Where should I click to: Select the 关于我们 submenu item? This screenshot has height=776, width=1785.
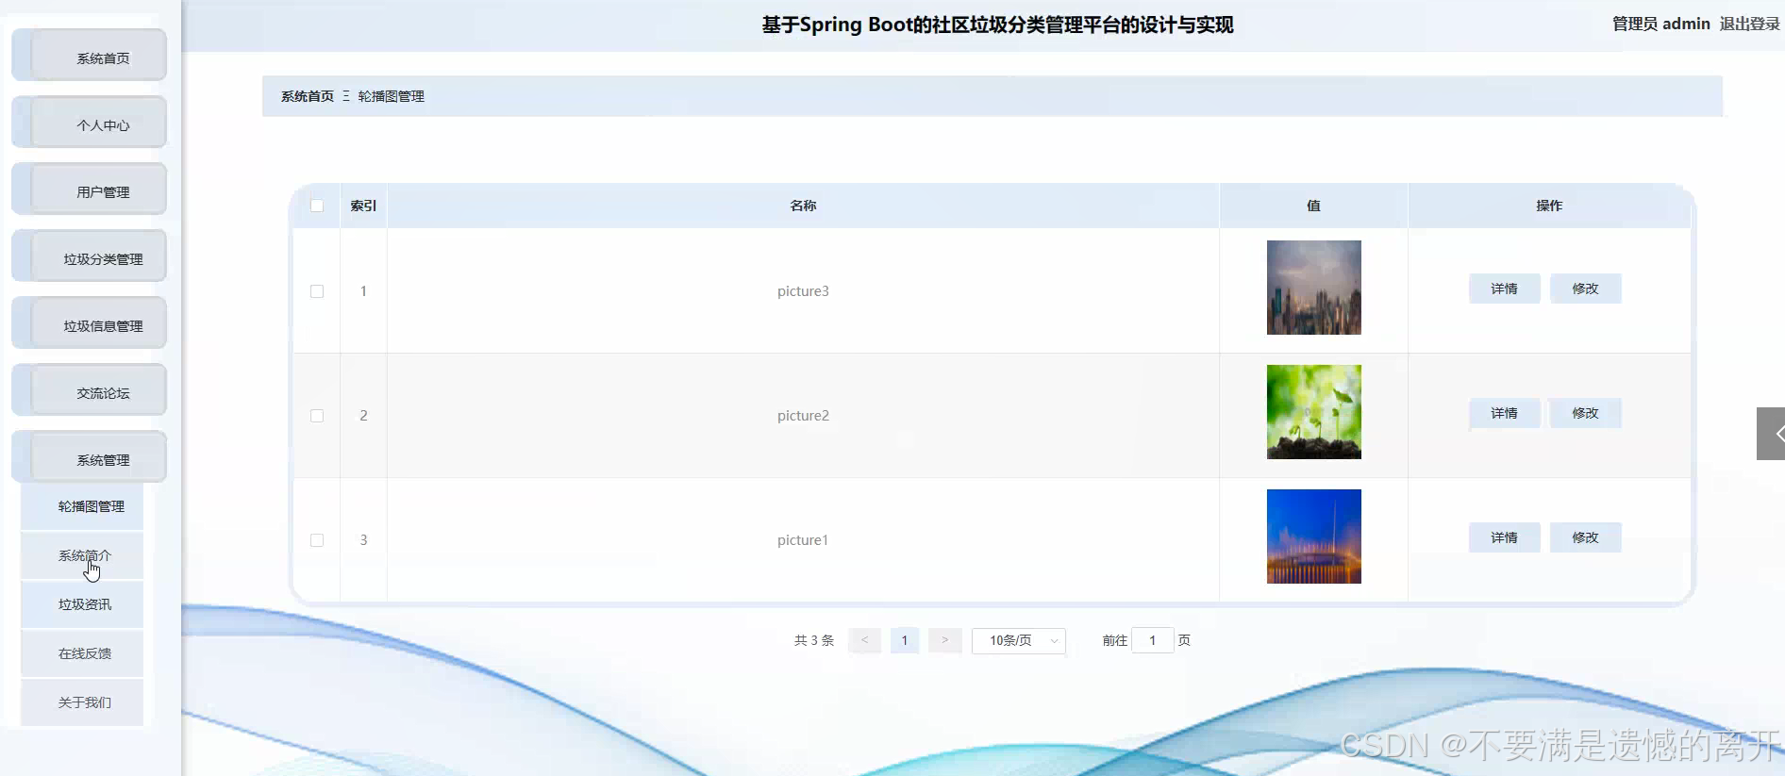(x=82, y=702)
